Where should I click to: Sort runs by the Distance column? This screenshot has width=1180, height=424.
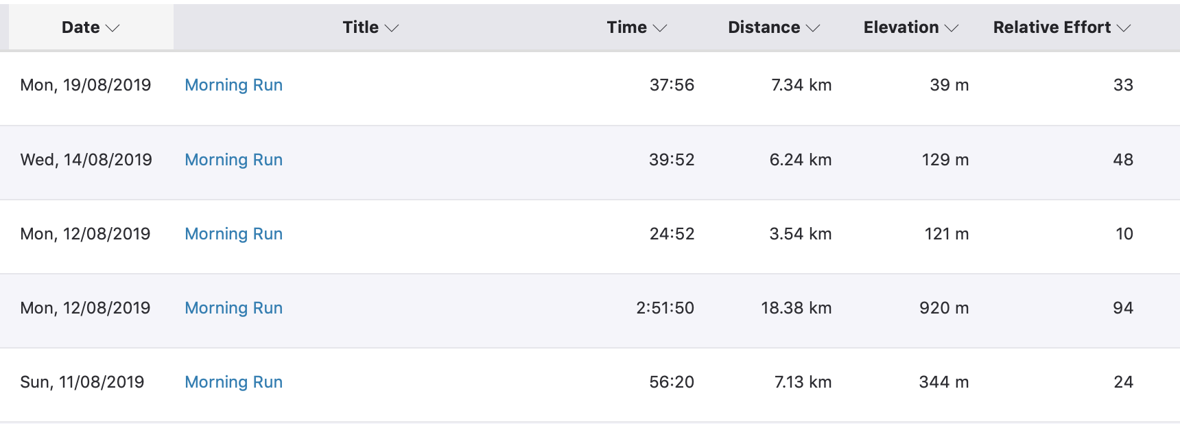(x=773, y=27)
